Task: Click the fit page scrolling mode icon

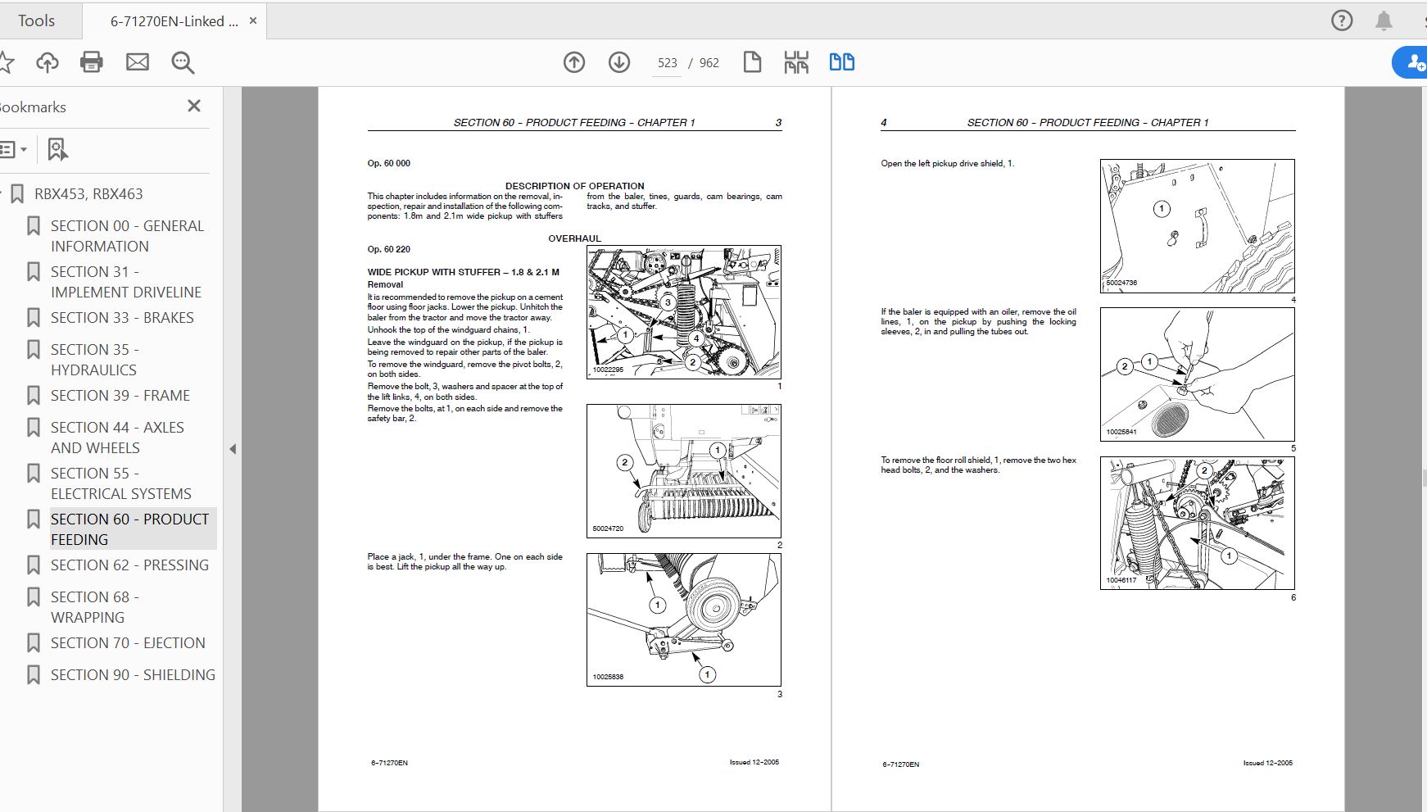Action: click(796, 62)
